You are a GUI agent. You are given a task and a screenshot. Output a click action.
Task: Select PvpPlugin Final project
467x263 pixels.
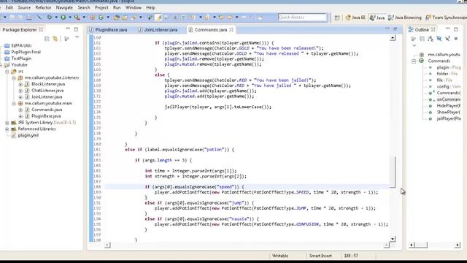coord(26,52)
